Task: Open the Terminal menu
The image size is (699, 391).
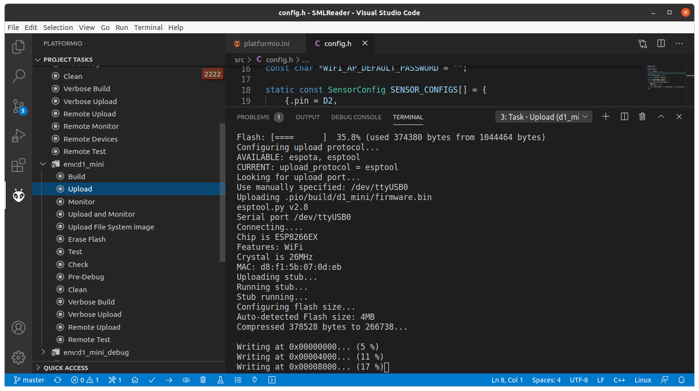Action: 148,28
